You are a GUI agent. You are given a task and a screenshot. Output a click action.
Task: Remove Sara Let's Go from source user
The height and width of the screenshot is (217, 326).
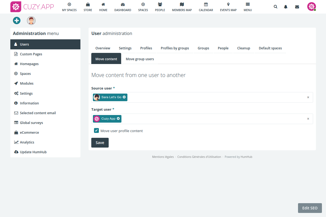tap(124, 97)
